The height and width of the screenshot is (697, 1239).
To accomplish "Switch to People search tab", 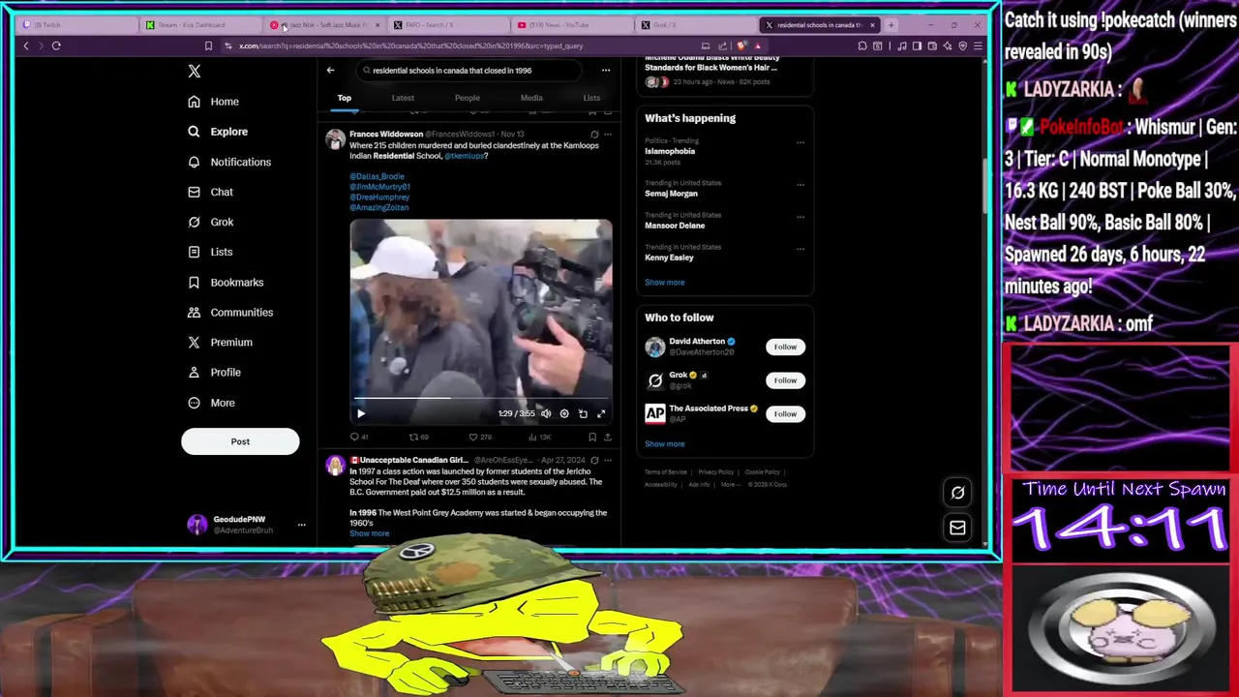I will pos(468,98).
